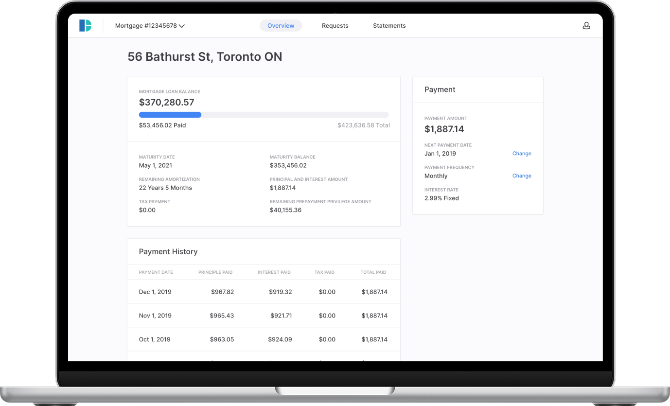Click the Jan 1, 2019 next payment date
The height and width of the screenshot is (406, 670).
pyautogui.click(x=440, y=154)
